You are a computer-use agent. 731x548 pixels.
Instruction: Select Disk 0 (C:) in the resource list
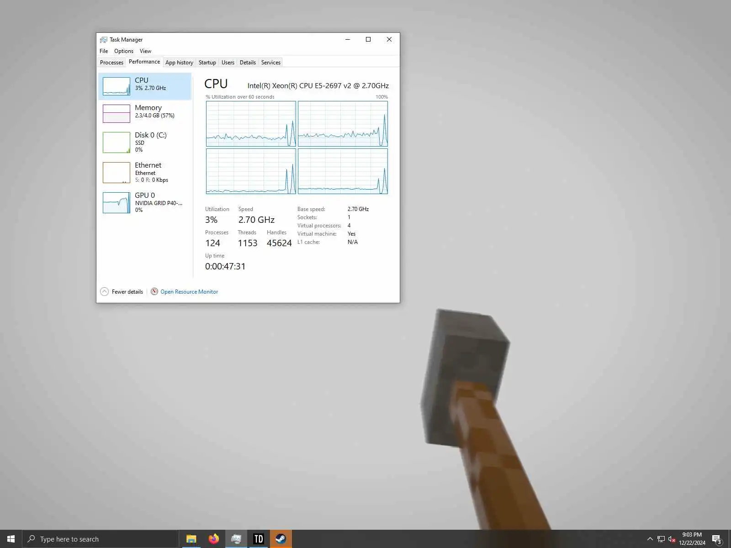[145, 142]
